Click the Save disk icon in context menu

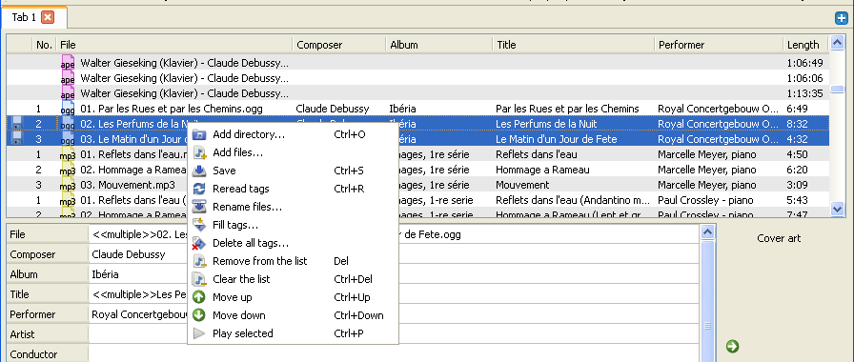pyautogui.click(x=199, y=171)
